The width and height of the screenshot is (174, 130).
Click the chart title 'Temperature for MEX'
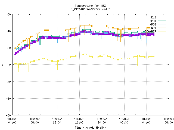click(90, 6)
